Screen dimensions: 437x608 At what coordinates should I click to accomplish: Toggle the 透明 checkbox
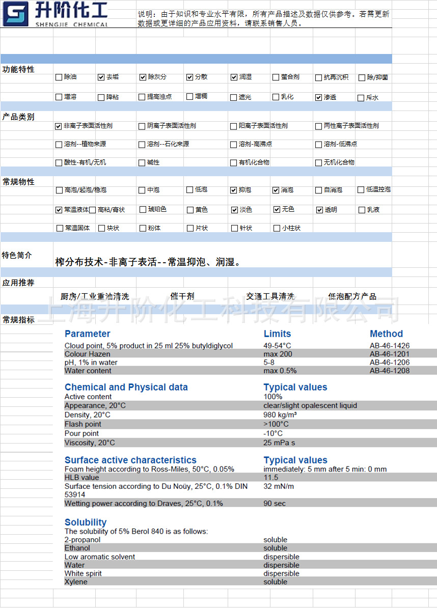click(318, 209)
